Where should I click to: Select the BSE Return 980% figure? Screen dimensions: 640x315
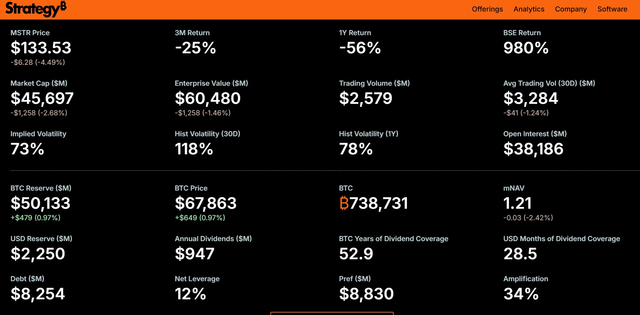(526, 48)
